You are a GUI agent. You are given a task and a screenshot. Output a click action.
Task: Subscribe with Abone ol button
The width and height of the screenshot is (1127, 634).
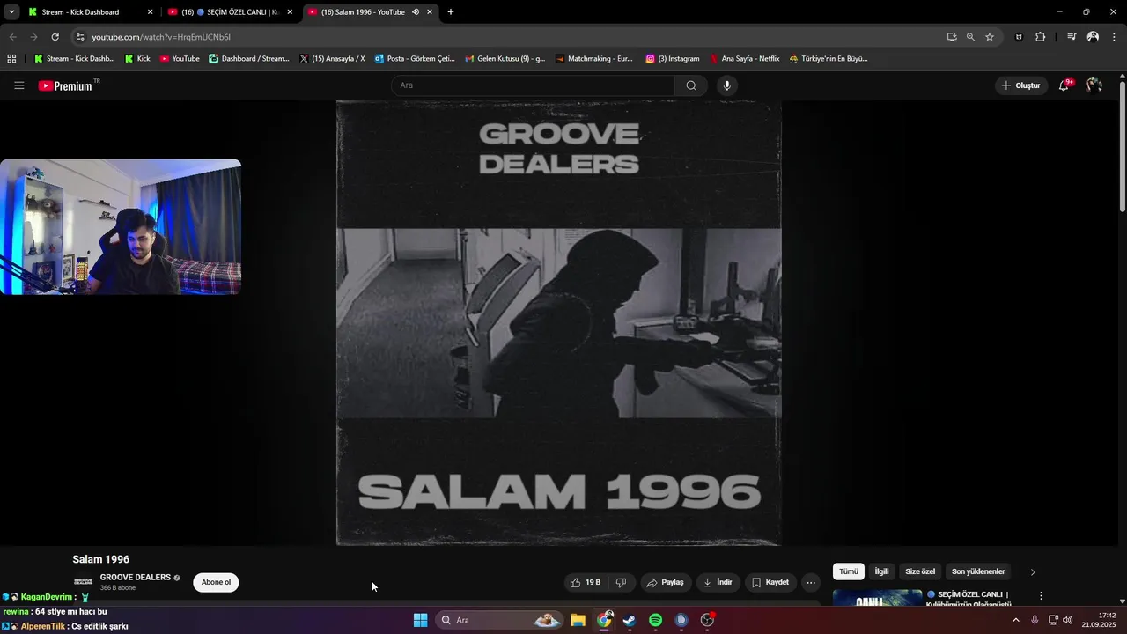click(216, 582)
